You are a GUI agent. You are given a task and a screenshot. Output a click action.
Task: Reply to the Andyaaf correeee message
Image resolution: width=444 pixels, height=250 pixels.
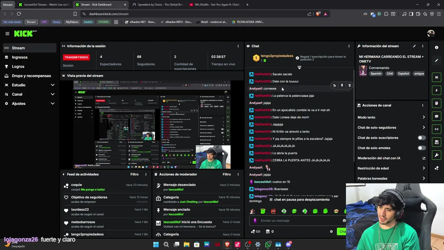pos(334,85)
